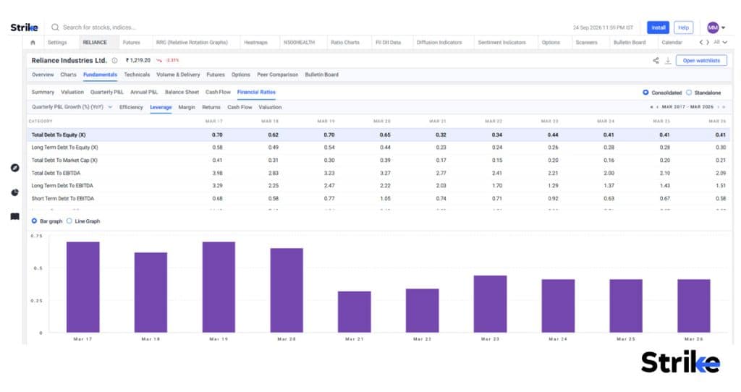Select the Long Term Debt To Equity (X) row

point(378,148)
